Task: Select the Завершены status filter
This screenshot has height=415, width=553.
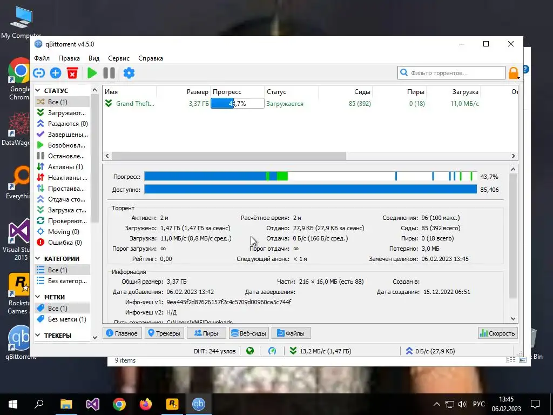Action: click(x=63, y=134)
